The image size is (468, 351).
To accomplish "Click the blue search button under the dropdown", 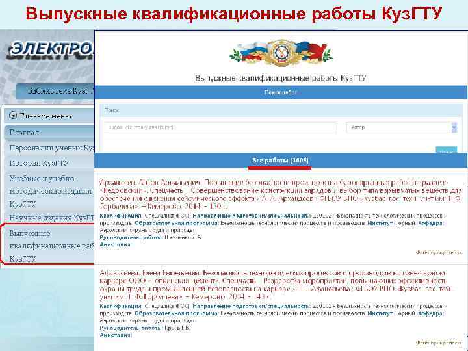I will [446, 150].
